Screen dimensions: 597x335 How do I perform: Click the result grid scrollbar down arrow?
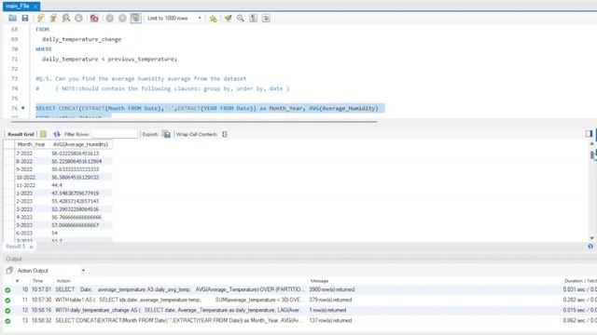coord(592,238)
